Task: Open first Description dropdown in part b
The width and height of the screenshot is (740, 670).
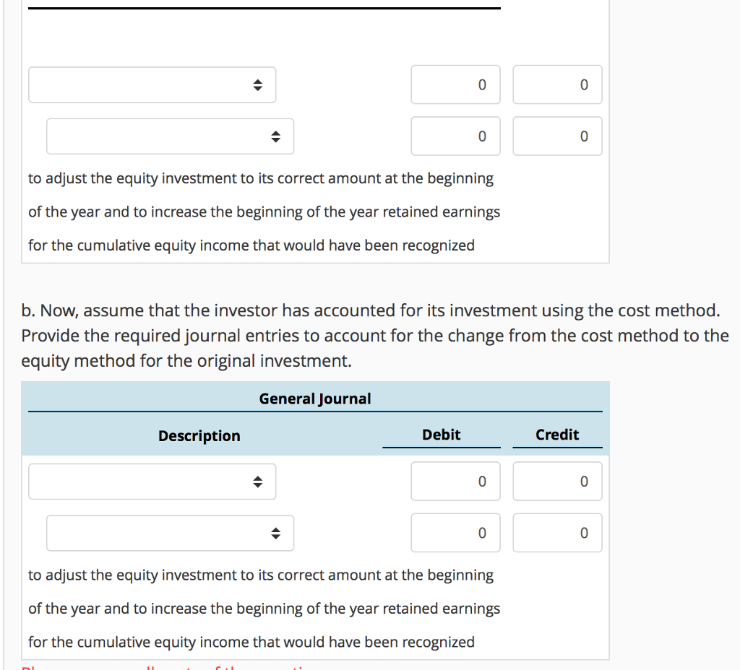Action: pyautogui.click(x=152, y=482)
